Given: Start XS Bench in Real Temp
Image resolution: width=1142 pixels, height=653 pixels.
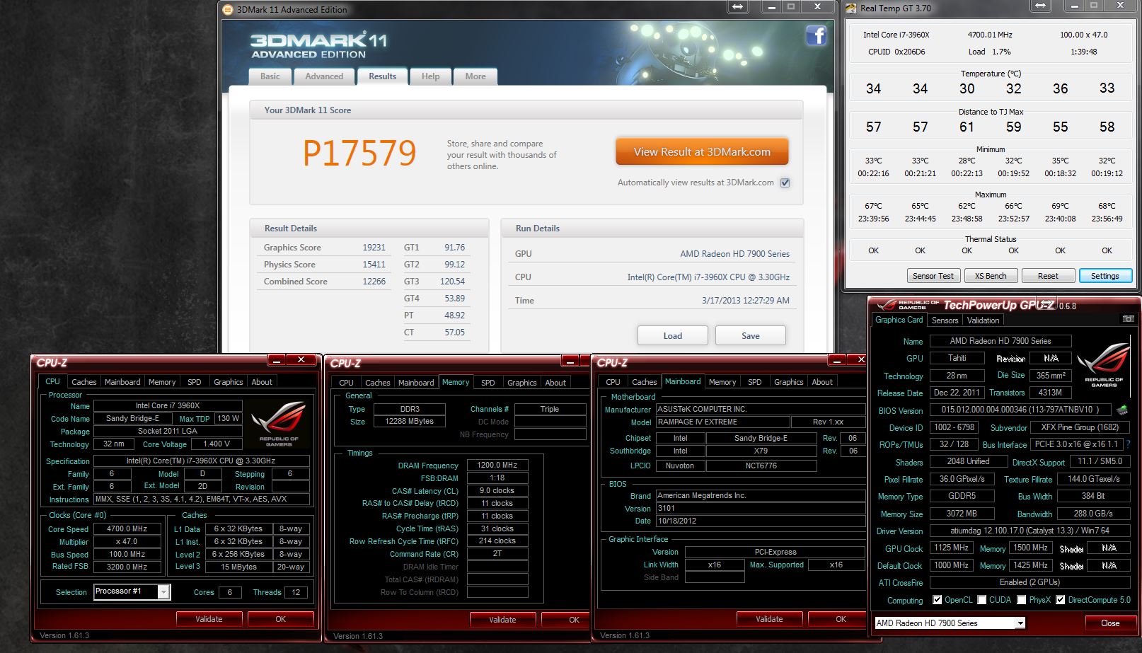Looking at the screenshot, I should tap(991, 276).
